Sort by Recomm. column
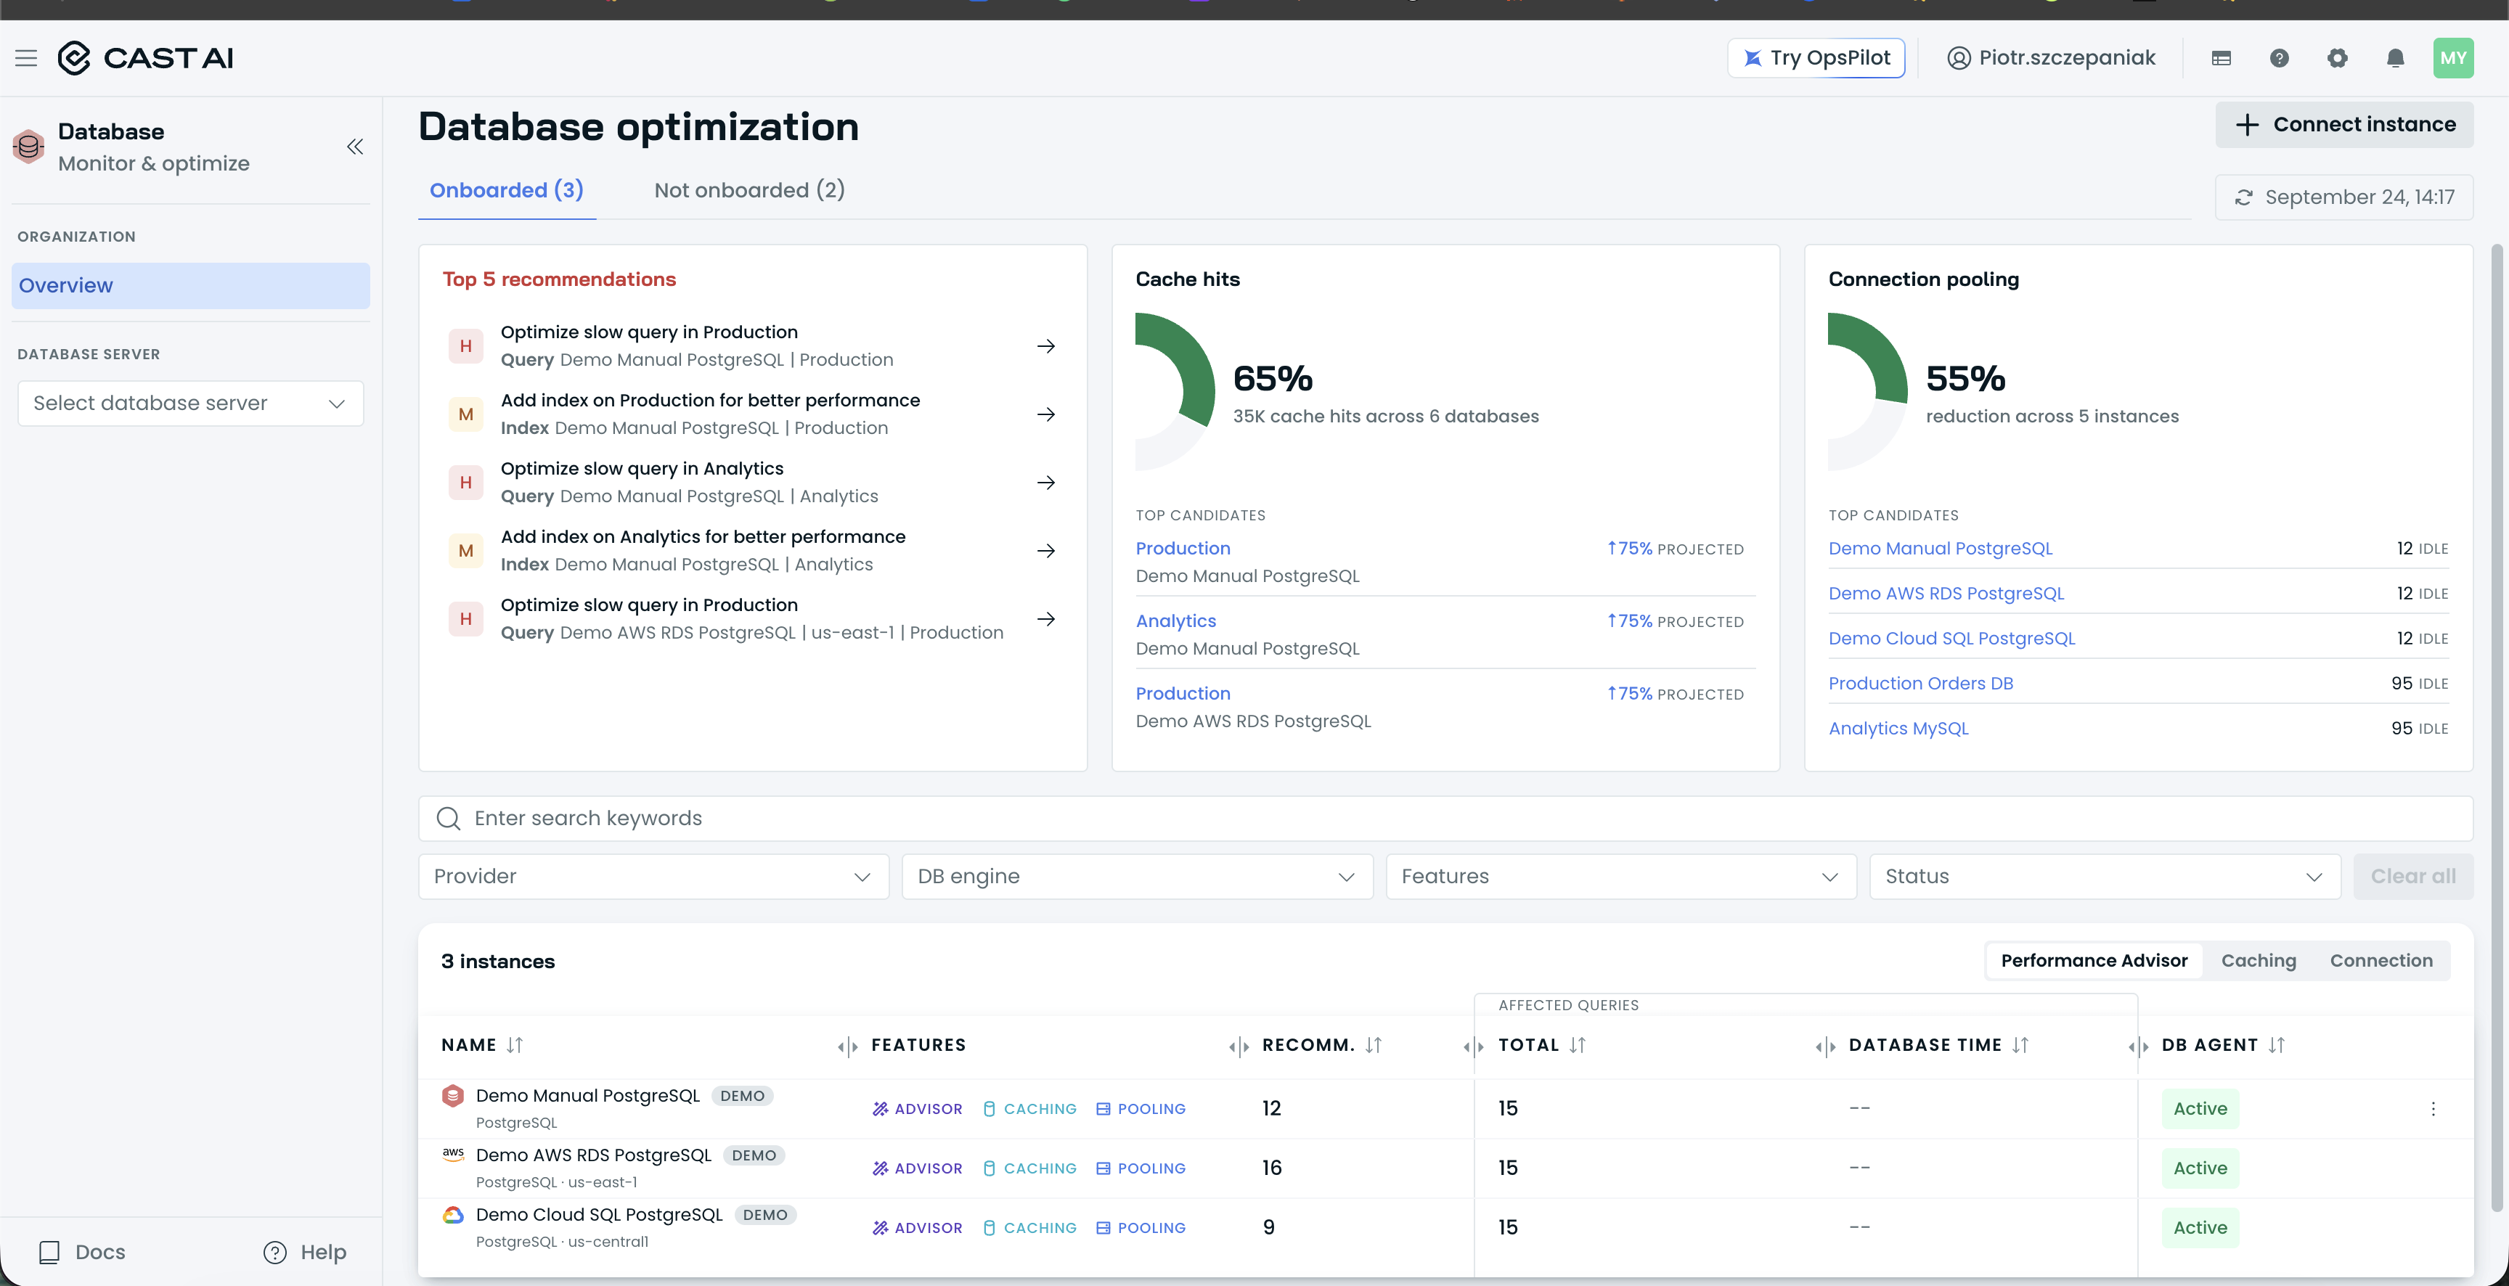Screen dimensions: 2509x1286 coord(1374,1046)
